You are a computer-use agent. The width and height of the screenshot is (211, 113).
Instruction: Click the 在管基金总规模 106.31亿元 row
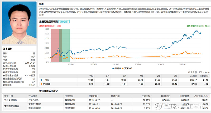(19, 75)
